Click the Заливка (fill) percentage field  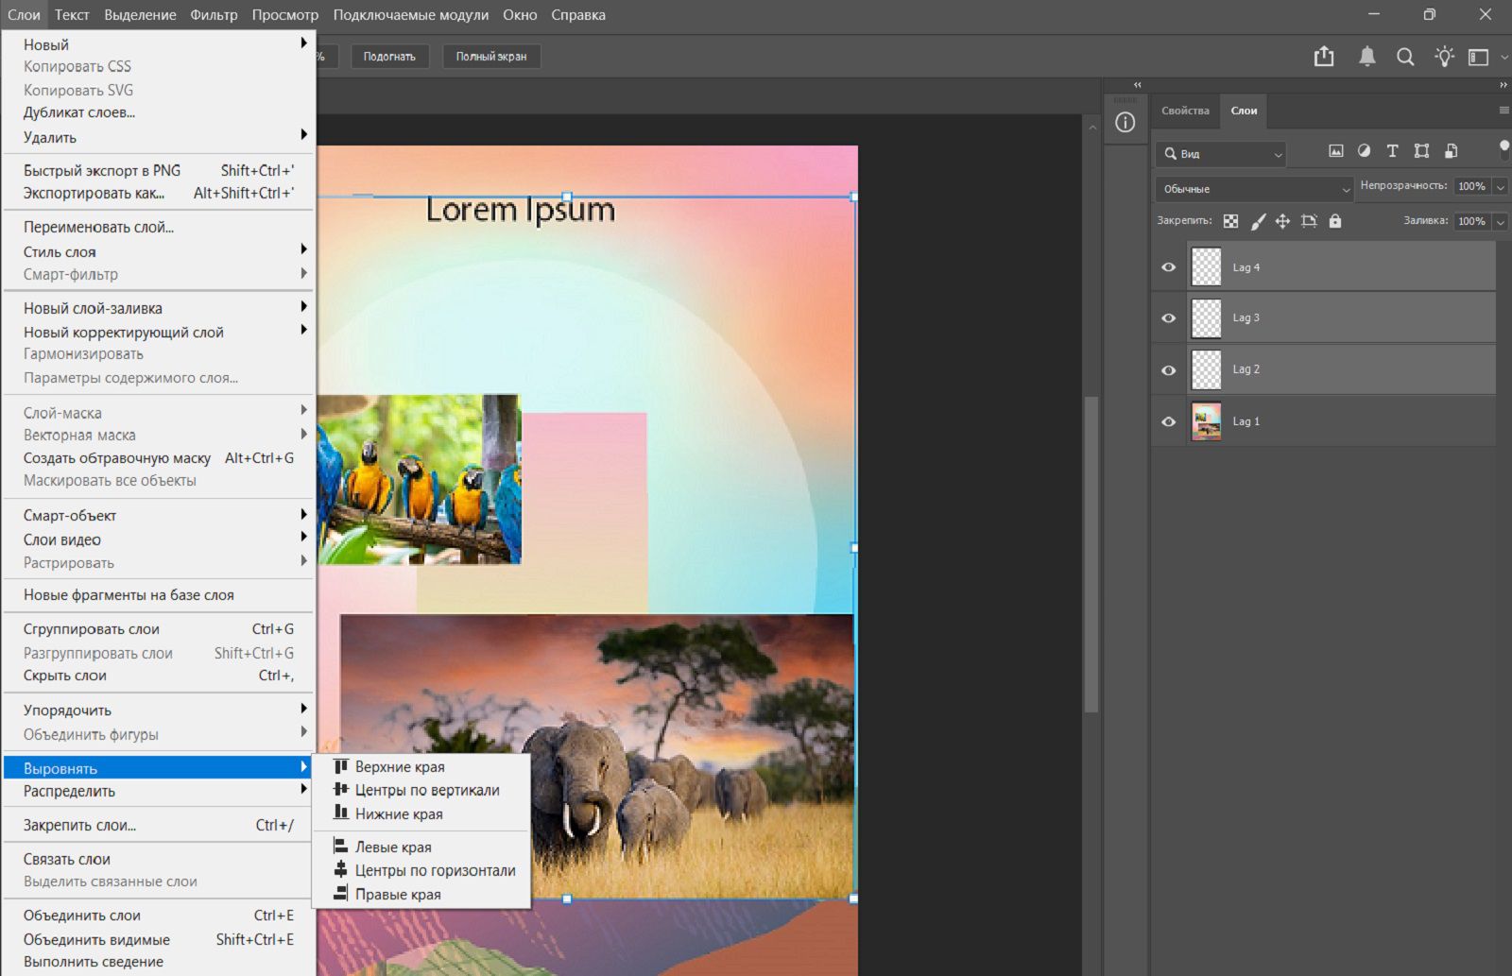pos(1470,221)
